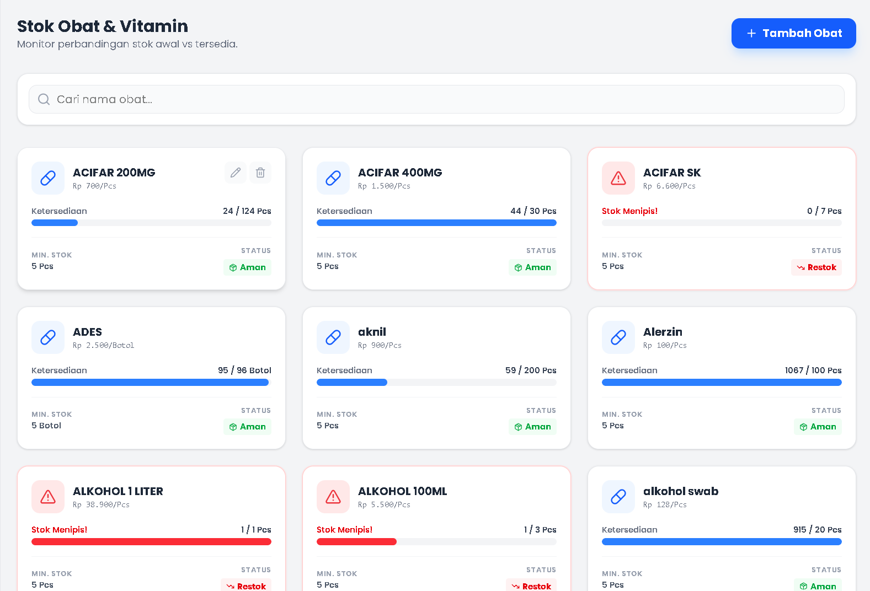Select the ACIFAR 400MG title
This screenshot has height=591, width=870.
tap(400, 173)
